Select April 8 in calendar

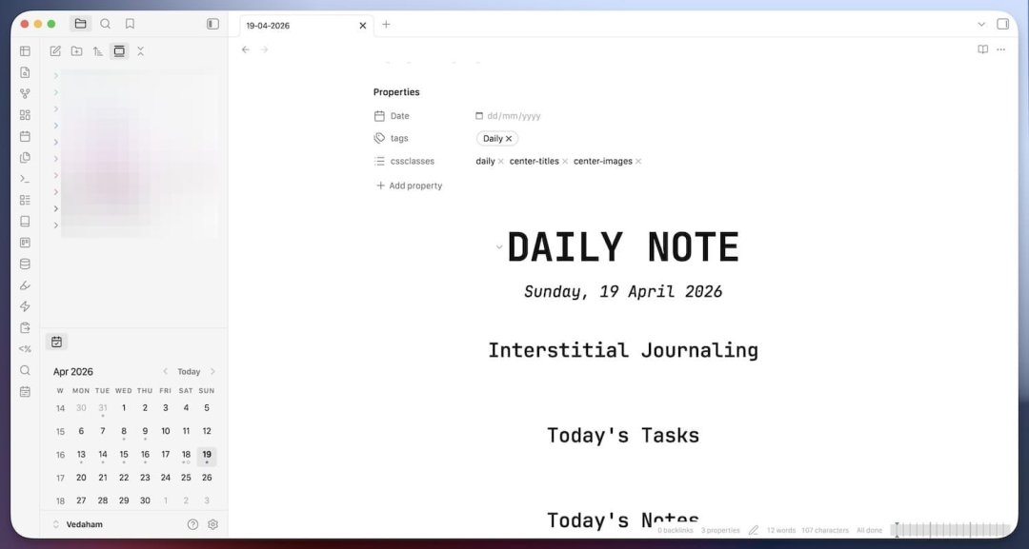[x=123, y=431]
